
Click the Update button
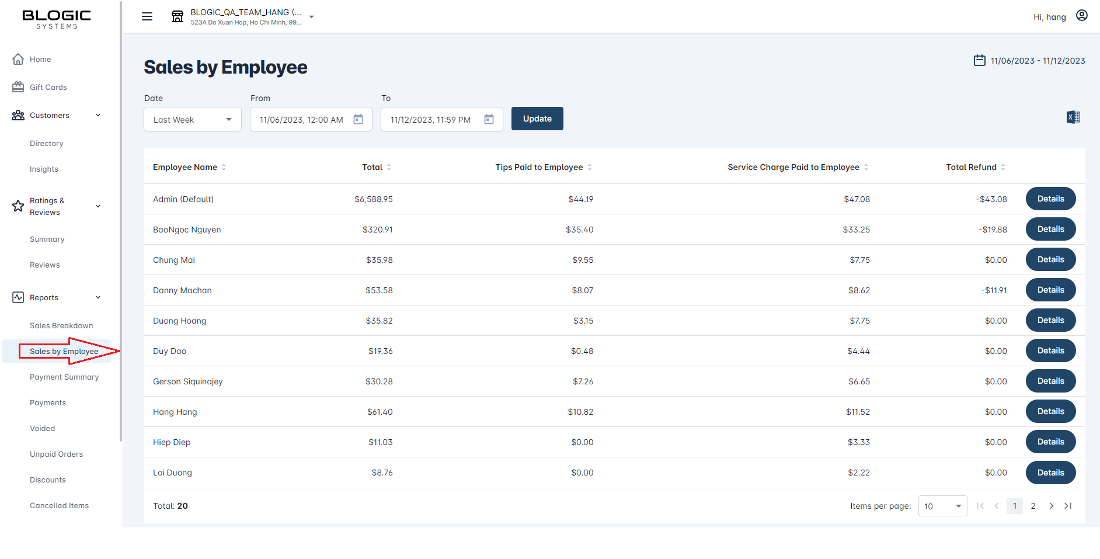[x=537, y=119]
